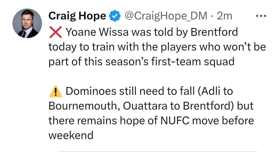Click the word Ouattara in tweet

pos(145,106)
